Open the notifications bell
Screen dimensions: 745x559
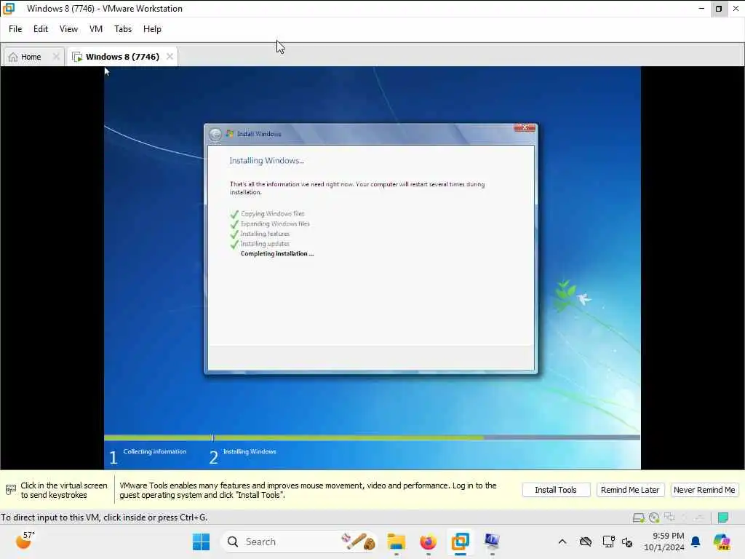[696, 542]
